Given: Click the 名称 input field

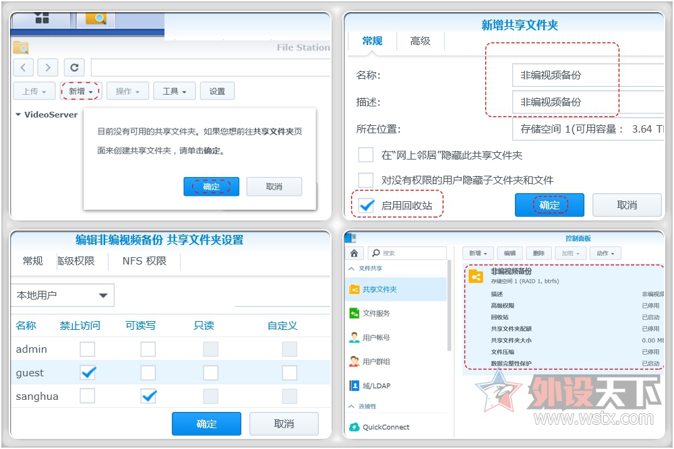Looking at the screenshot, I should pos(588,75).
